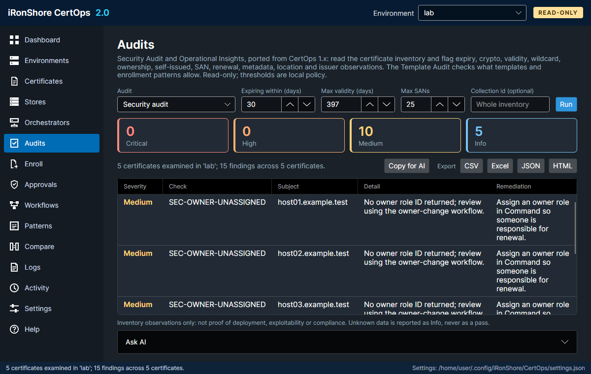This screenshot has height=374, width=591.
Task: Click the settings.json path in status bar
Action: 498,368
